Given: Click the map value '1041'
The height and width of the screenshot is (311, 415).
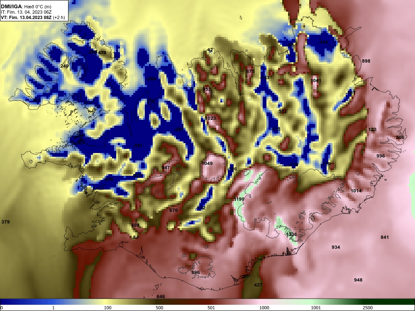Looking at the screenshot, I should 315,80.
